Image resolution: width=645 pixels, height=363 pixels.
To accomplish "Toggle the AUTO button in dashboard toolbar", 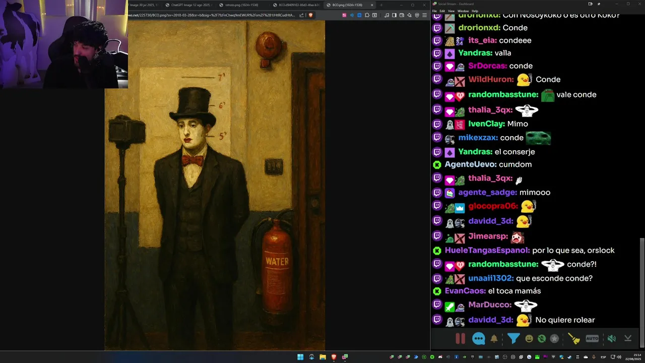I will [x=592, y=339].
